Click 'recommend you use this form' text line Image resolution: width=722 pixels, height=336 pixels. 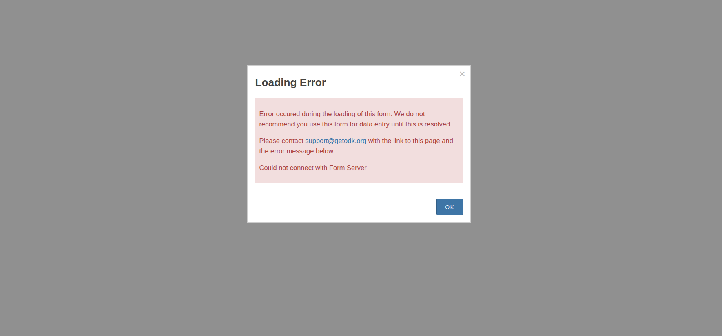pos(355,124)
